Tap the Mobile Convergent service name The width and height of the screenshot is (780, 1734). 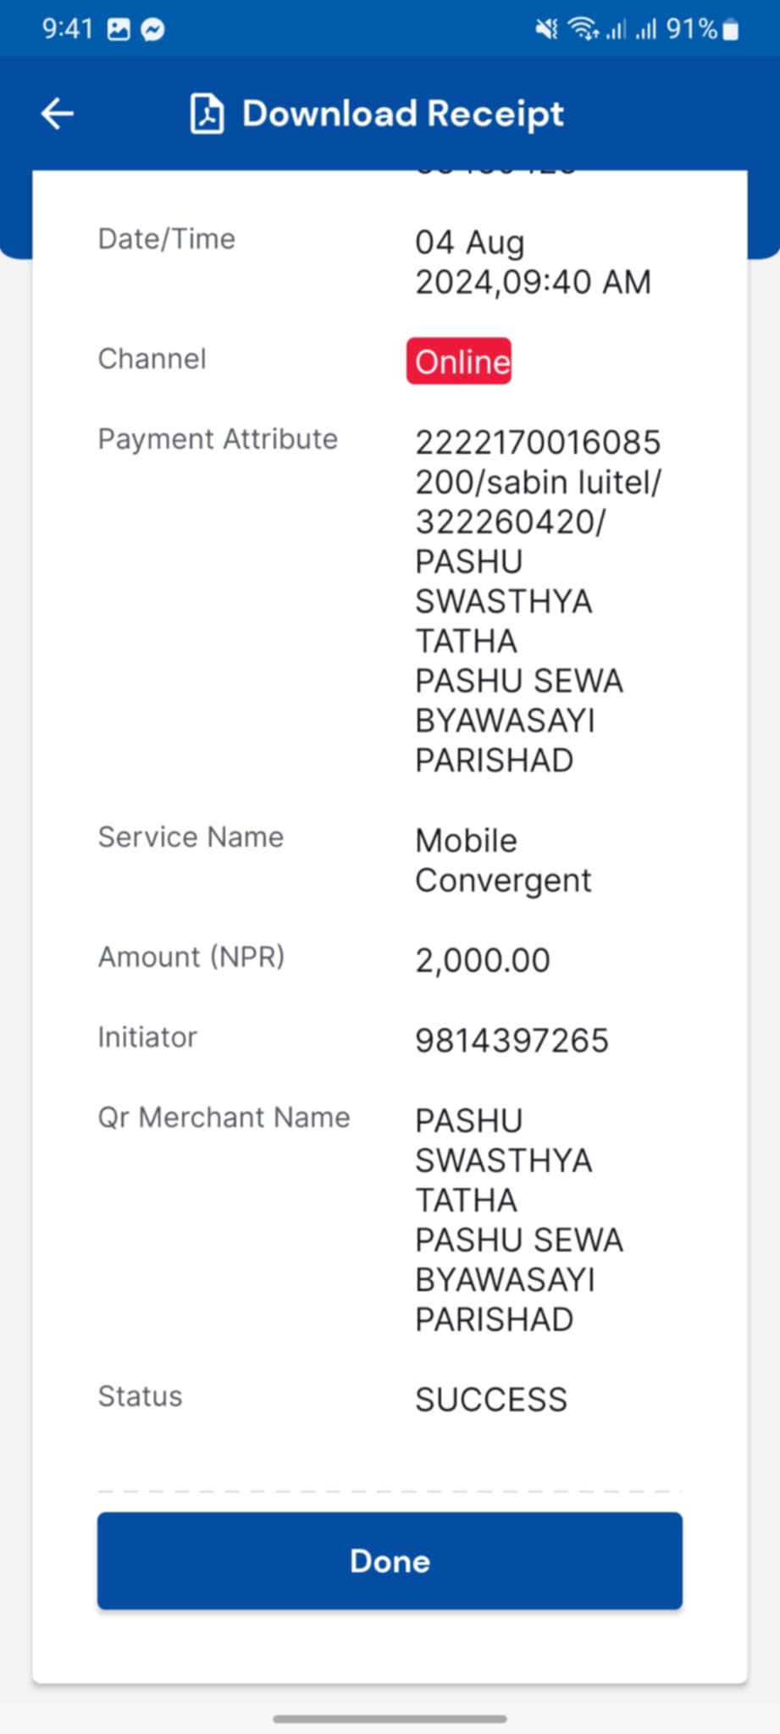click(x=503, y=860)
